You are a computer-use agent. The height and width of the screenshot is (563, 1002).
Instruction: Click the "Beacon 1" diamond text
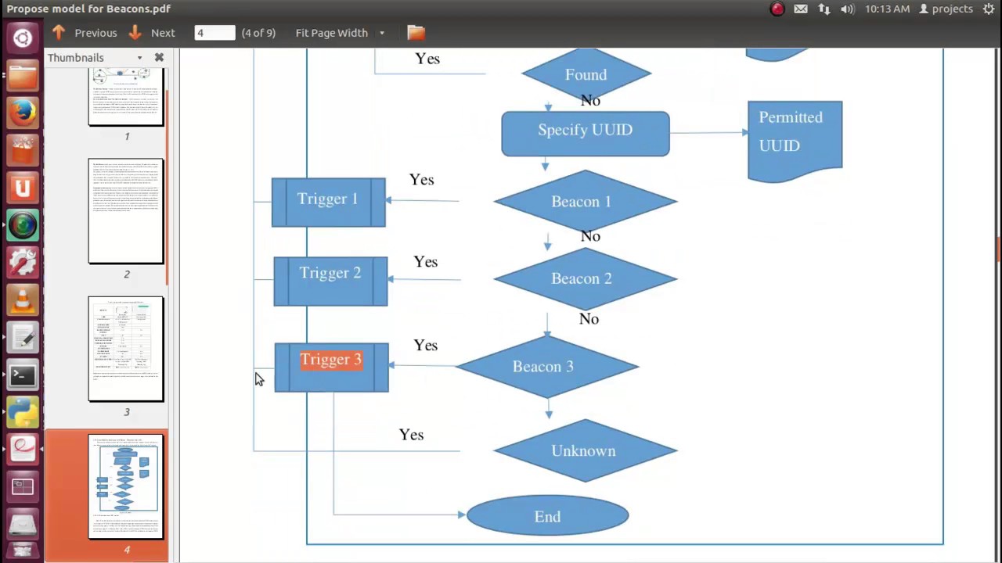pos(581,202)
